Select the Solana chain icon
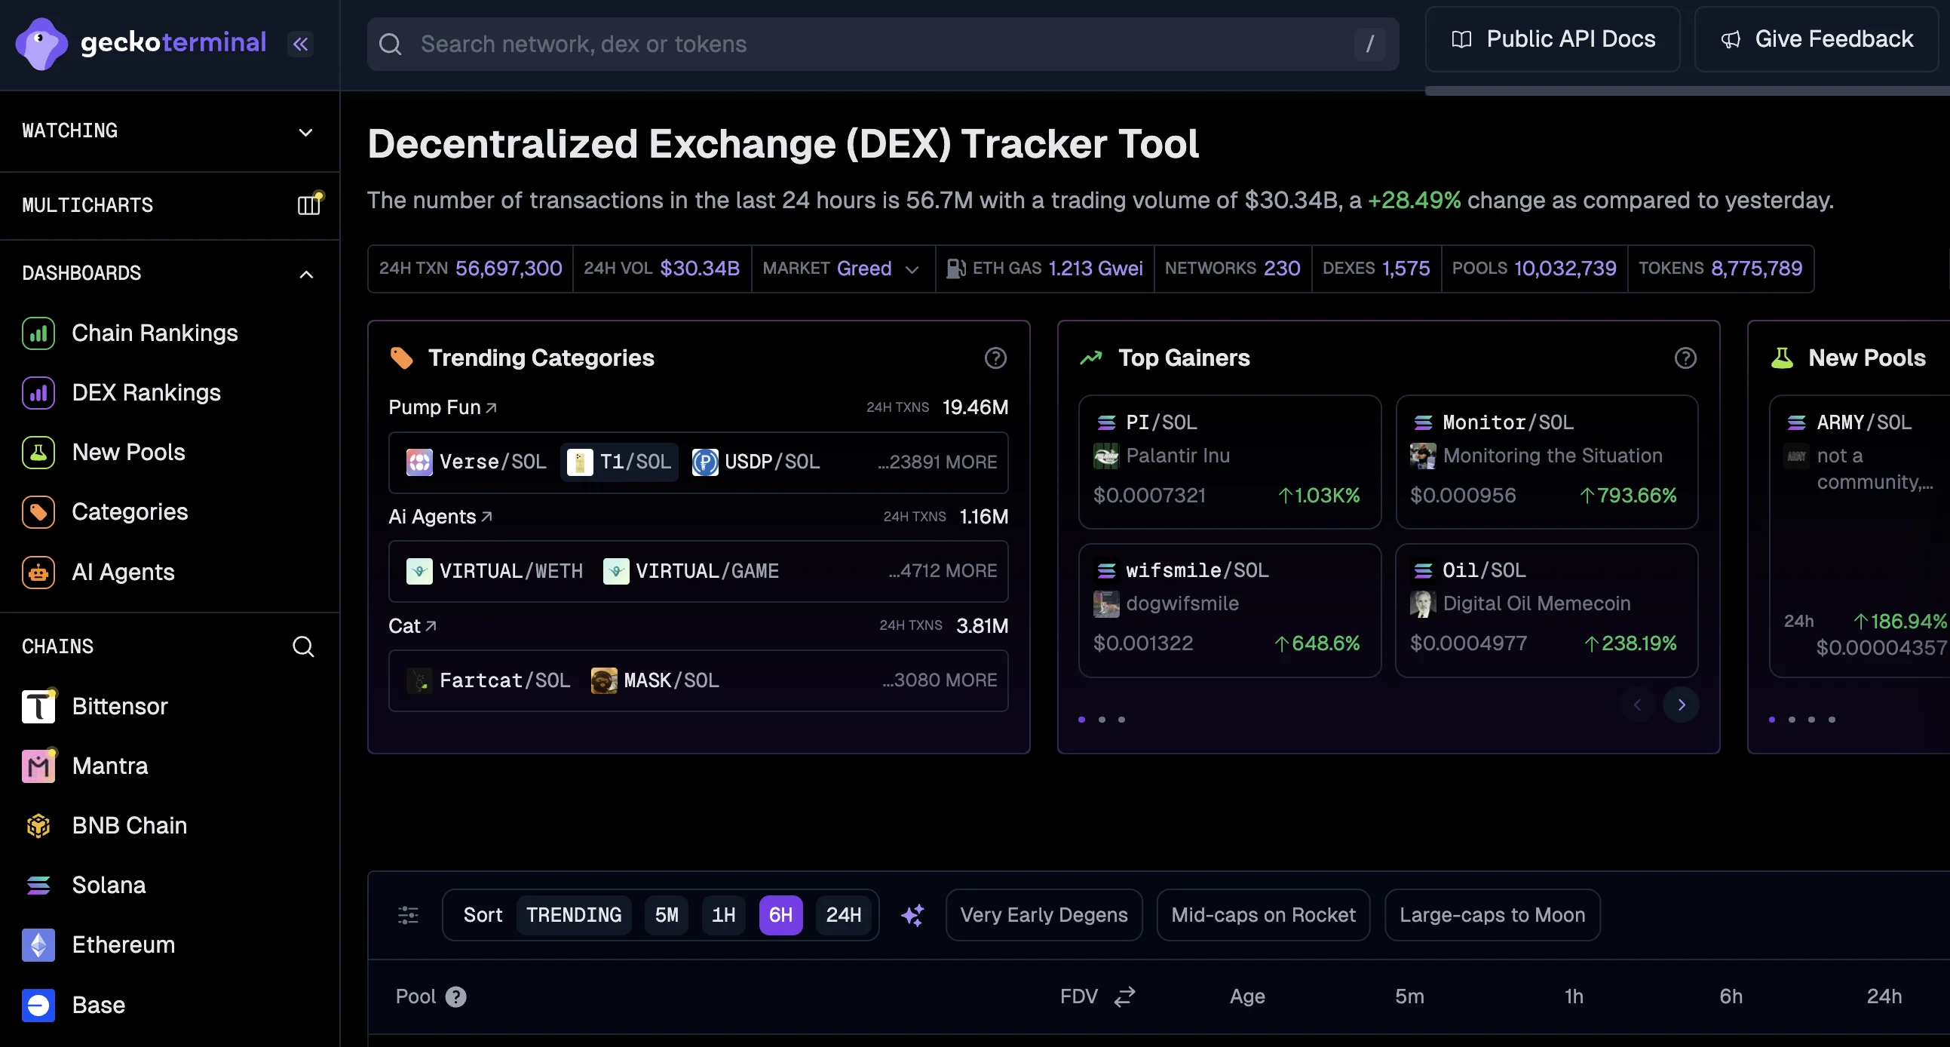This screenshot has height=1047, width=1950. click(x=38, y=886)
